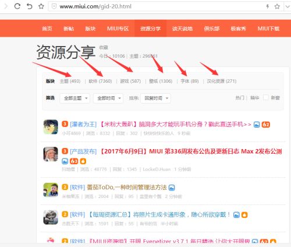Click level 3 badge on the 产品发布 post
This screenshot has width=291, height=247.
(65, 151)
